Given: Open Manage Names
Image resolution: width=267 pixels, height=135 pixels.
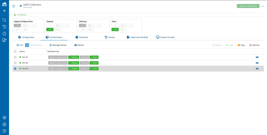Looking at the screenshot, I should tap(58, 45).
